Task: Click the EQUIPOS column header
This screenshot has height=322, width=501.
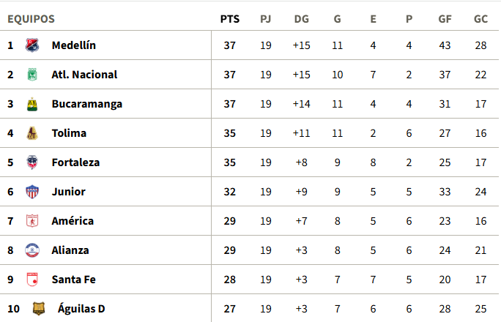Action: coord(31,19)
